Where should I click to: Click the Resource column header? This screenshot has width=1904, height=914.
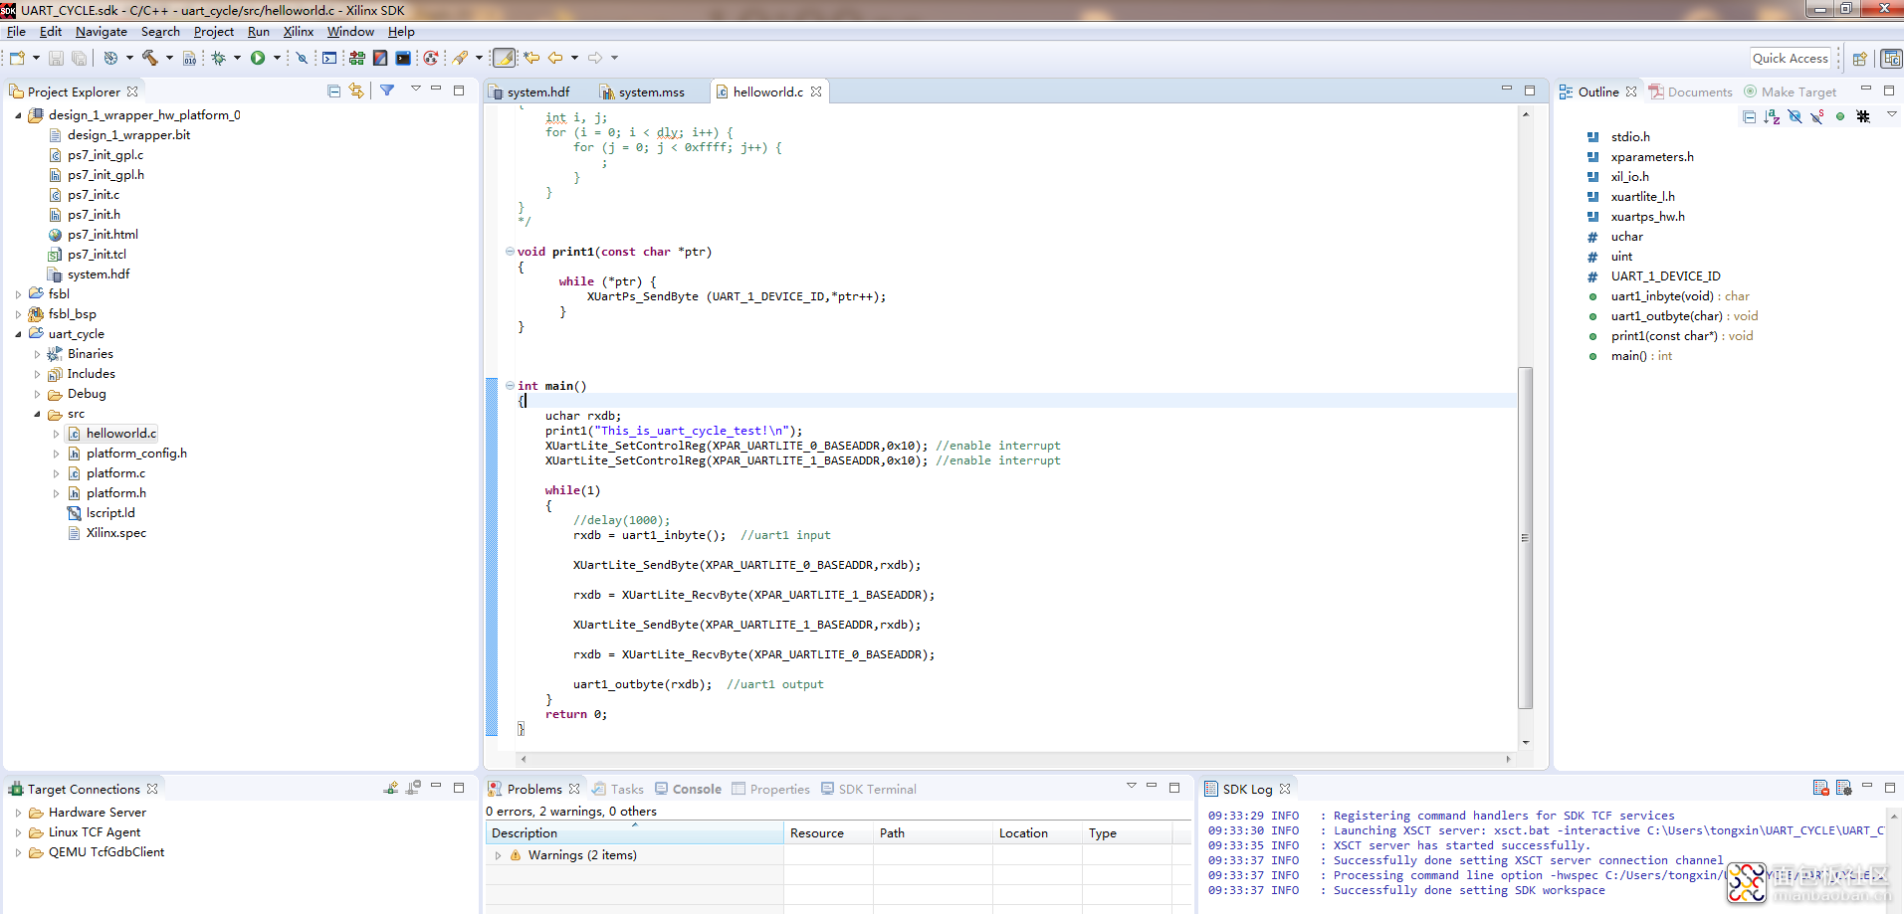(x=828, y=833)
